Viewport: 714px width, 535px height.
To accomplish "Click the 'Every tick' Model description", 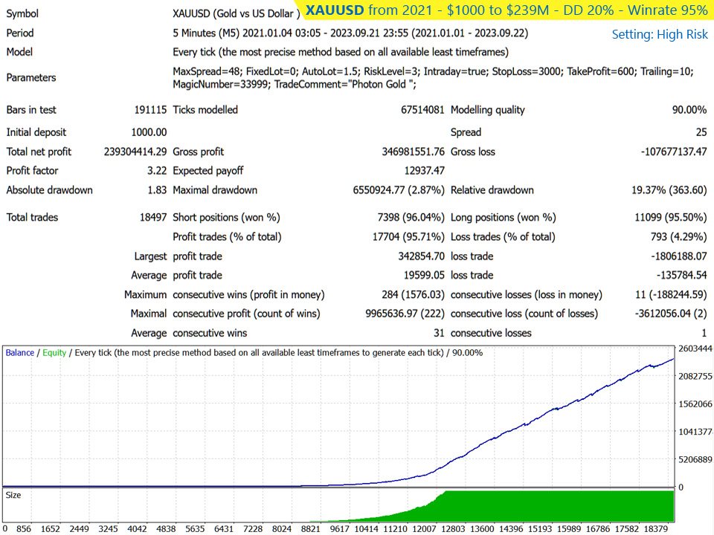I will point(341,52).
